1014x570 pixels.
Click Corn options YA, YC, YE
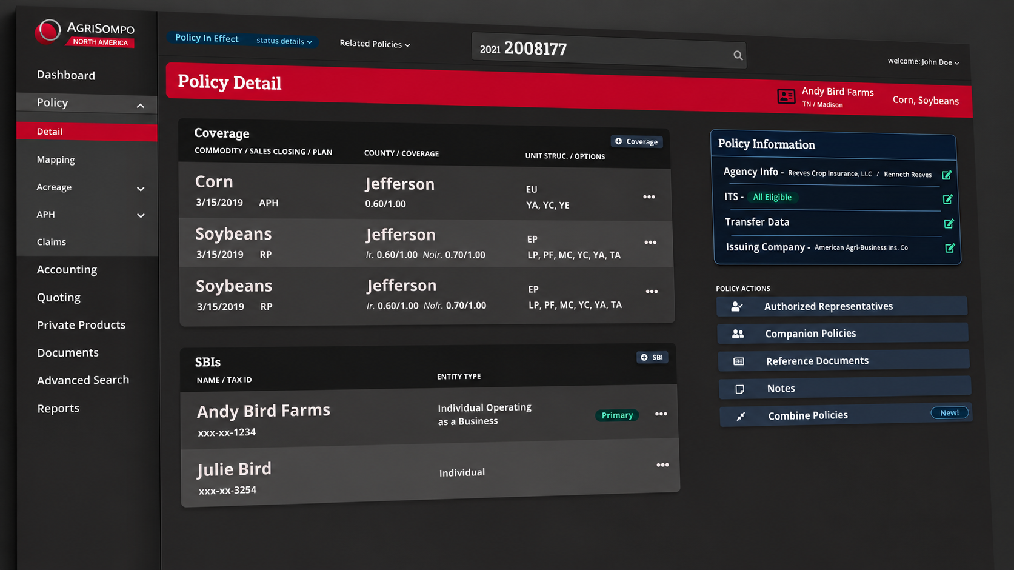548,206
